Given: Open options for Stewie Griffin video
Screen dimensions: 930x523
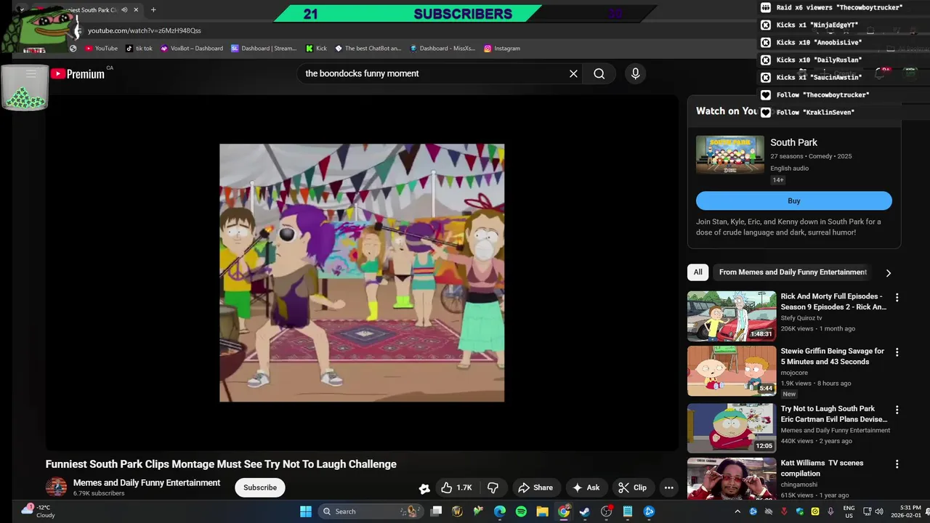Looking at the screenshot, I should (x=897, y=352).
